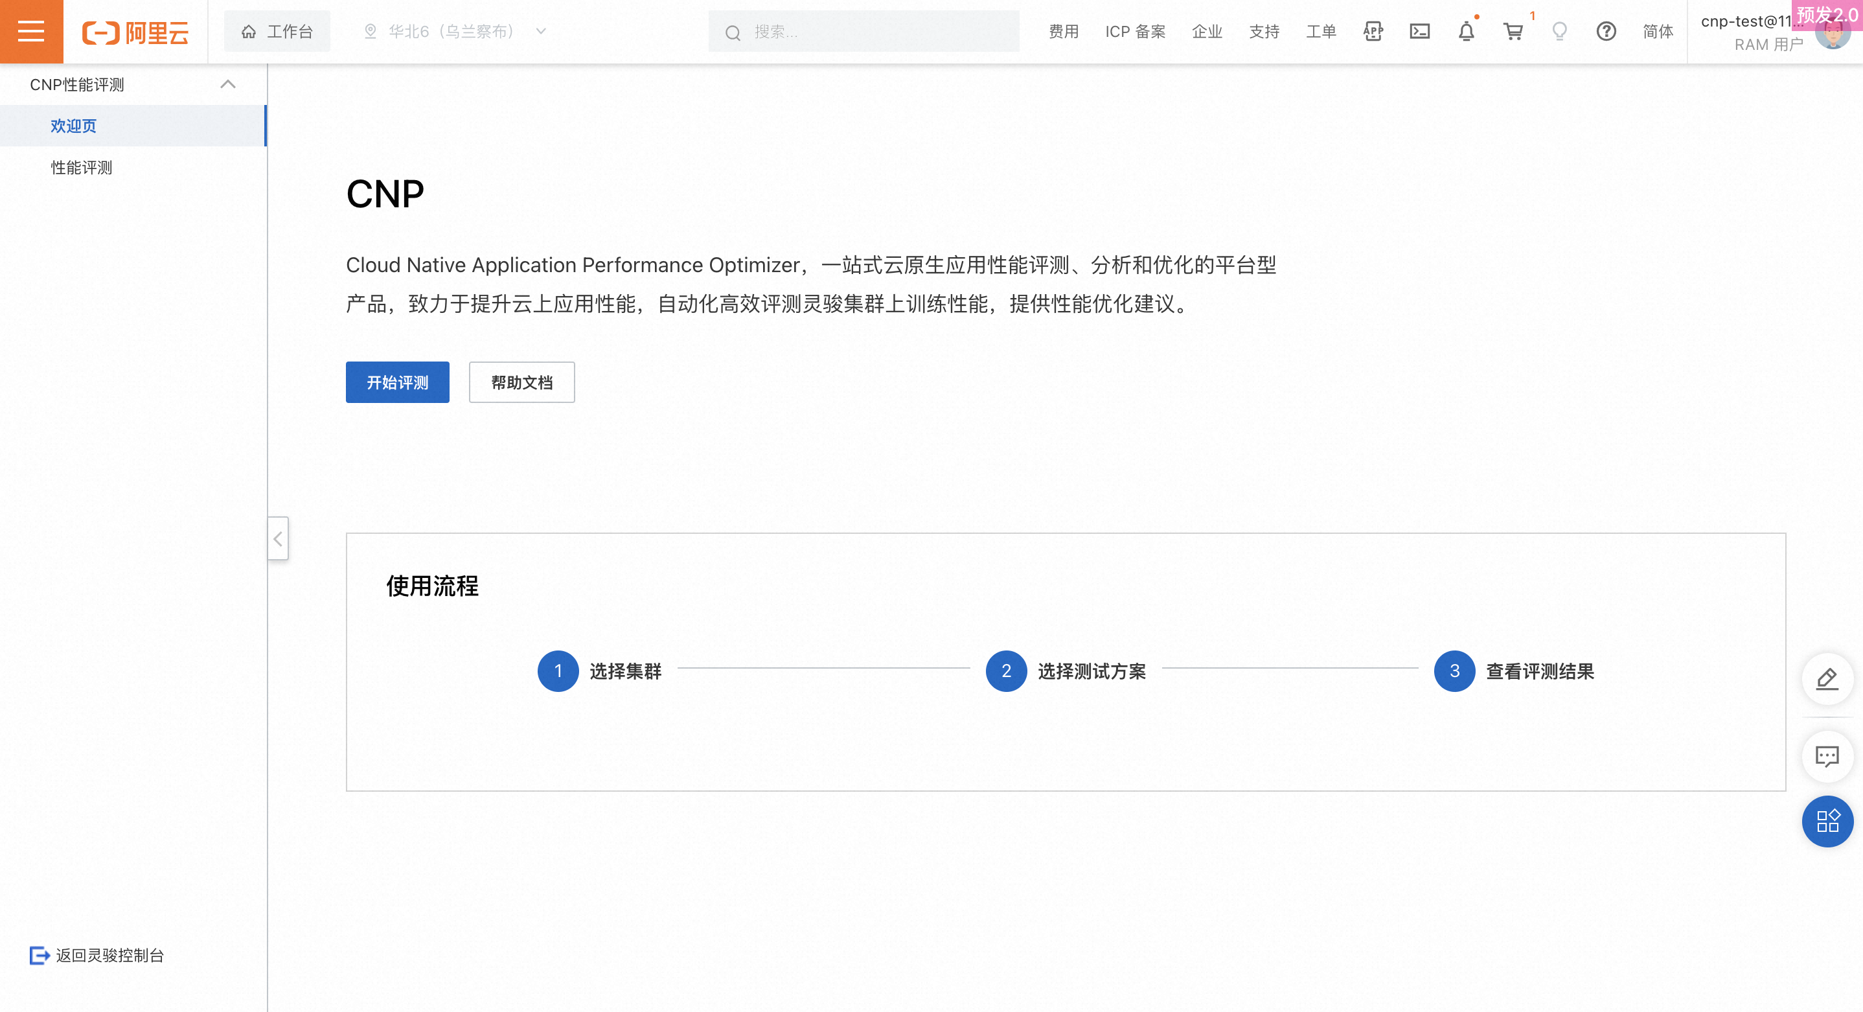Click the 开始评测 button

tap(397, 382)
